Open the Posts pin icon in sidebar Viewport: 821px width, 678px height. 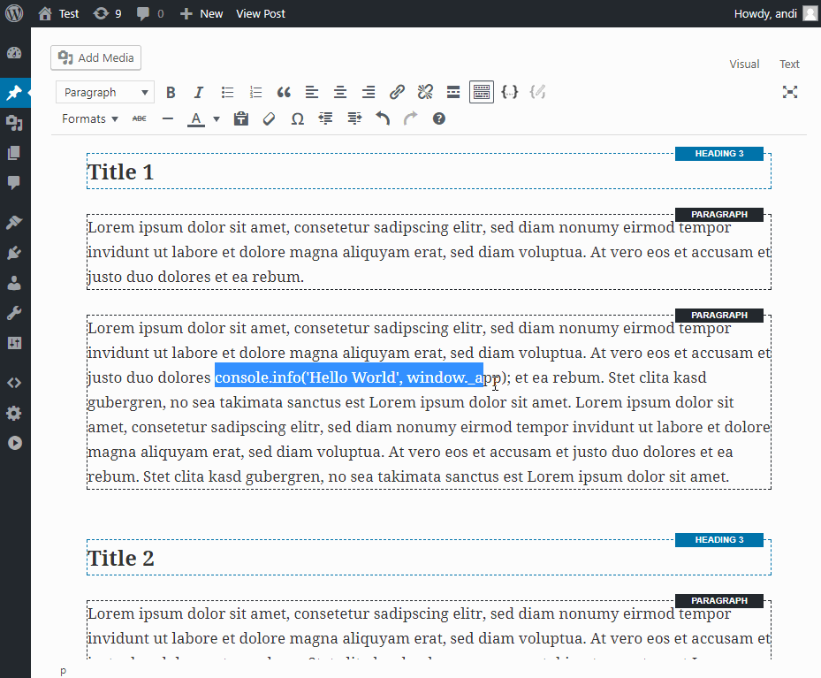[14, 93]
